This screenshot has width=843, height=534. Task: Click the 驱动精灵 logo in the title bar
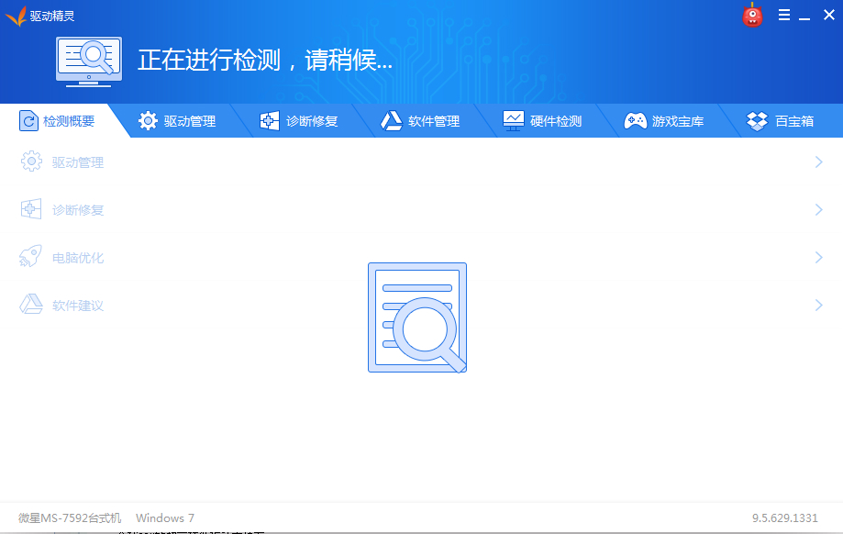tap(16, 15)
